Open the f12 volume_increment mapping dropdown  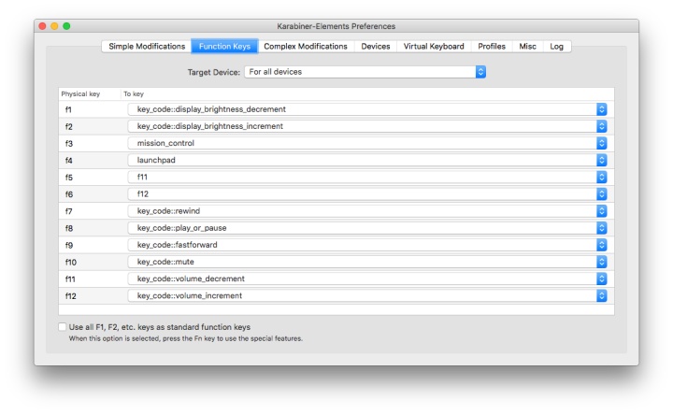(367, 295)
